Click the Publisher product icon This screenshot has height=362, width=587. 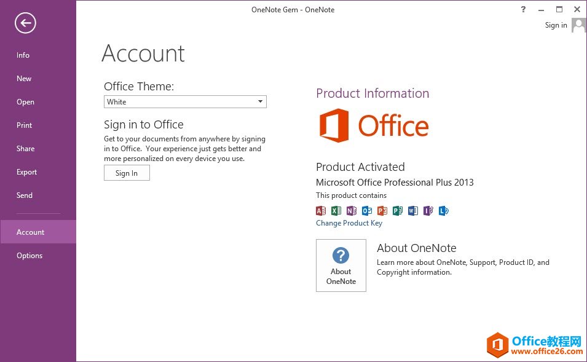pyautogui.click(x=398, y=211)
